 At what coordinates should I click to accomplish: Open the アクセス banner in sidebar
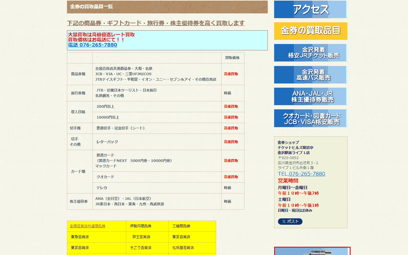pyautogui.click(x=310, y=9)
